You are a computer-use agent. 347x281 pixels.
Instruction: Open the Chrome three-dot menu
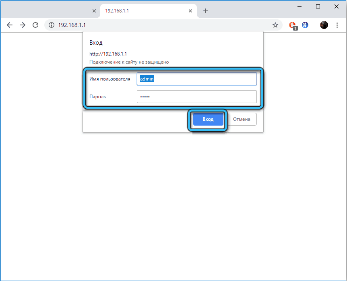click(337, 25)
